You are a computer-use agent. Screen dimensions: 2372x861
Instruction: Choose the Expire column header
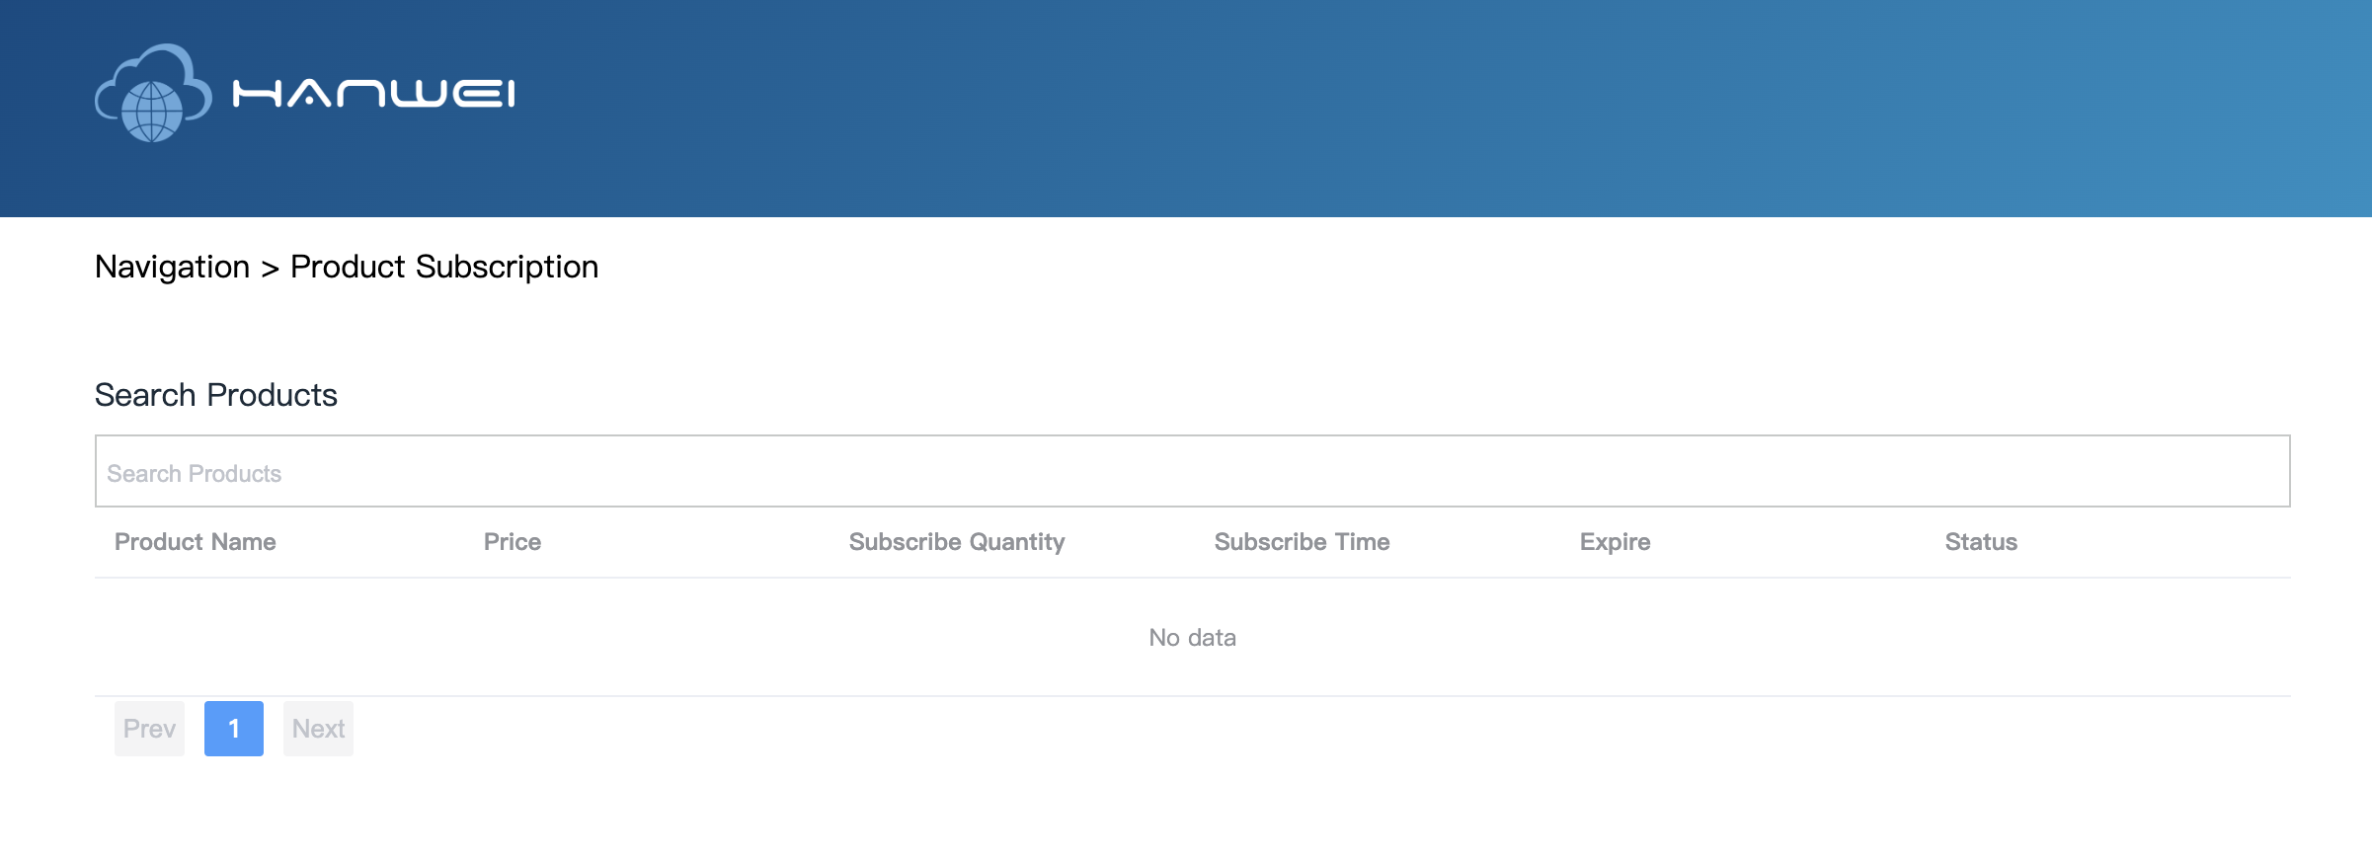coord(1615,542)
